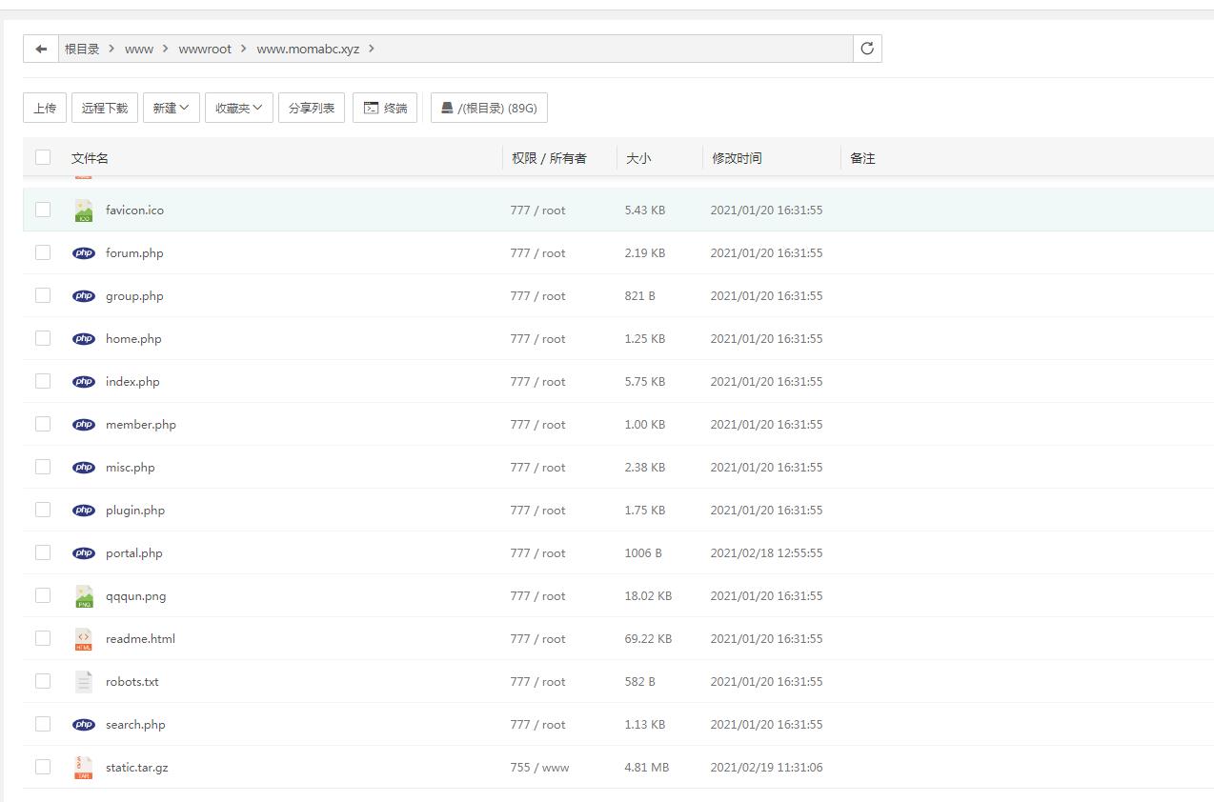This screenshot has height=802, width=1214.
Task: Click permission 777 / root of forum.php
Action: (x=537, y=253)
